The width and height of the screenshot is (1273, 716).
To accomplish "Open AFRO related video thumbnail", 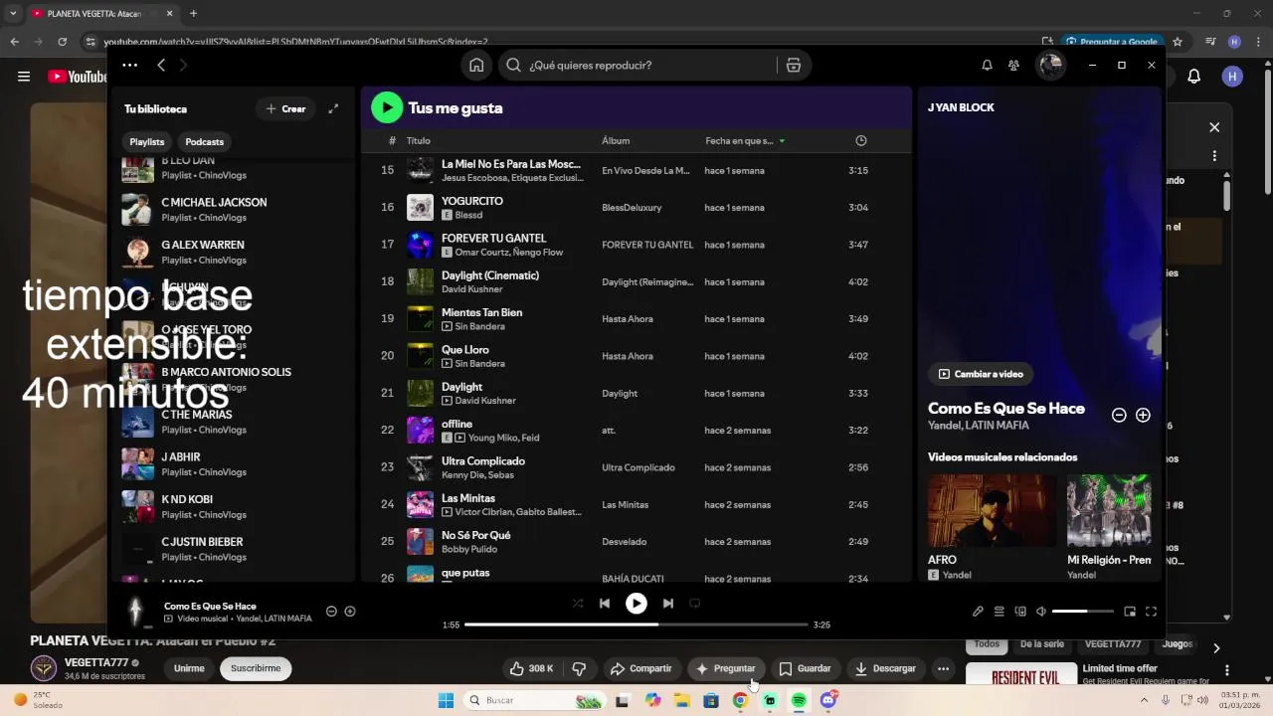I will 992,510.
